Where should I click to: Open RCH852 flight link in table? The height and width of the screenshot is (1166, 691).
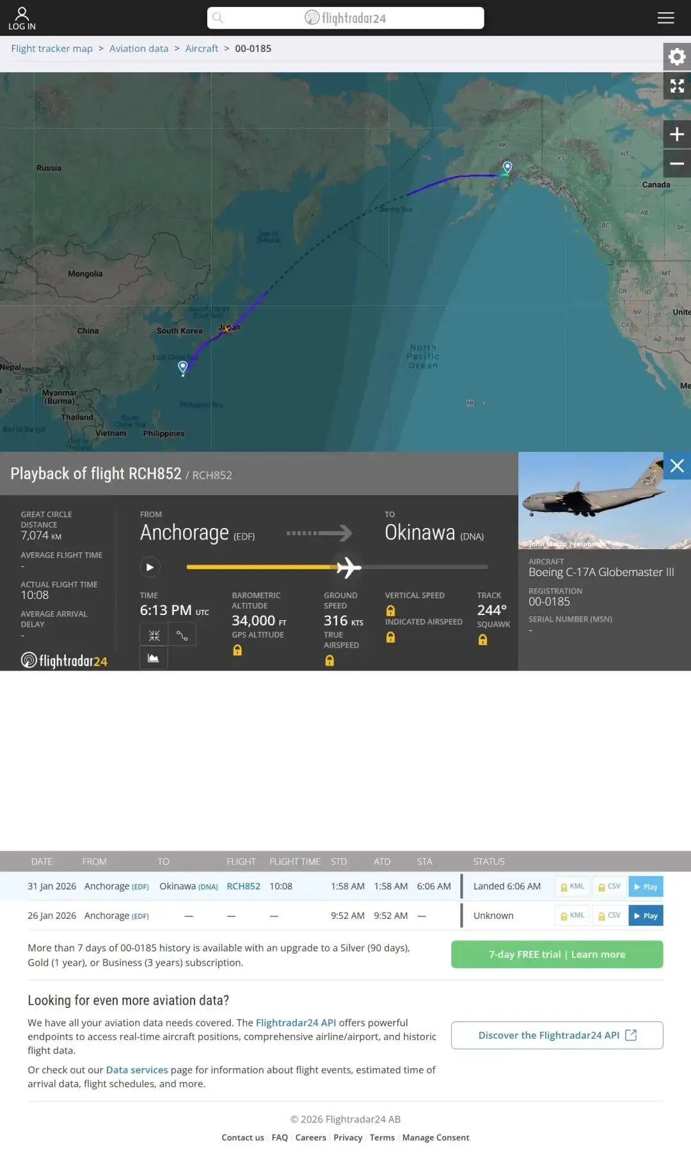[243, 886]
